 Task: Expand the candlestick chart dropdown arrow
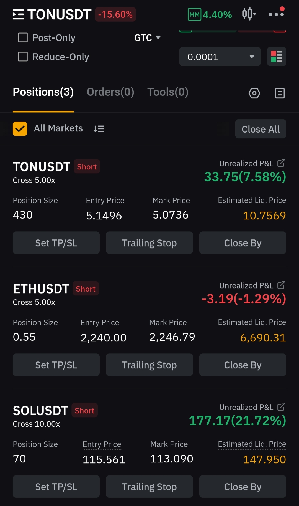(255, 14)
